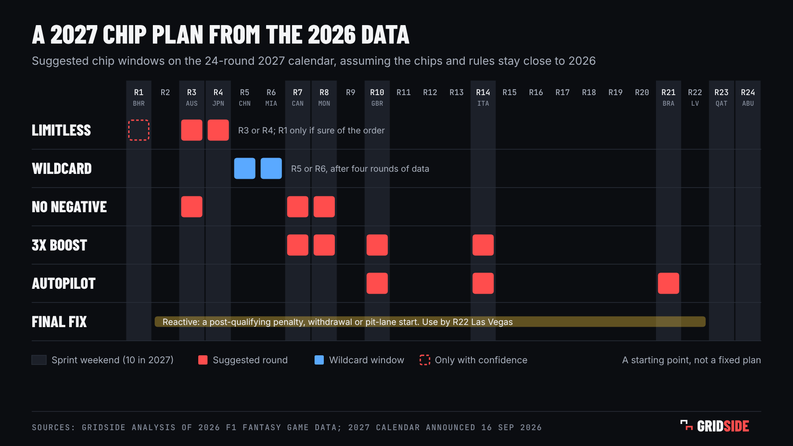This screenshot has width=793, height=446.
Task: Click the Final Fix reactive window bar
Action: (430, 321)
